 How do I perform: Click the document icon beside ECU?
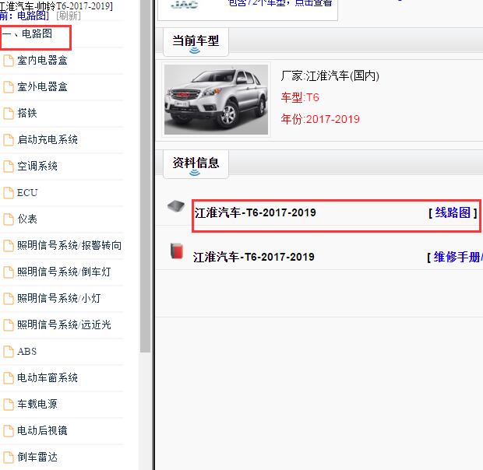click(x=9, y=193)
